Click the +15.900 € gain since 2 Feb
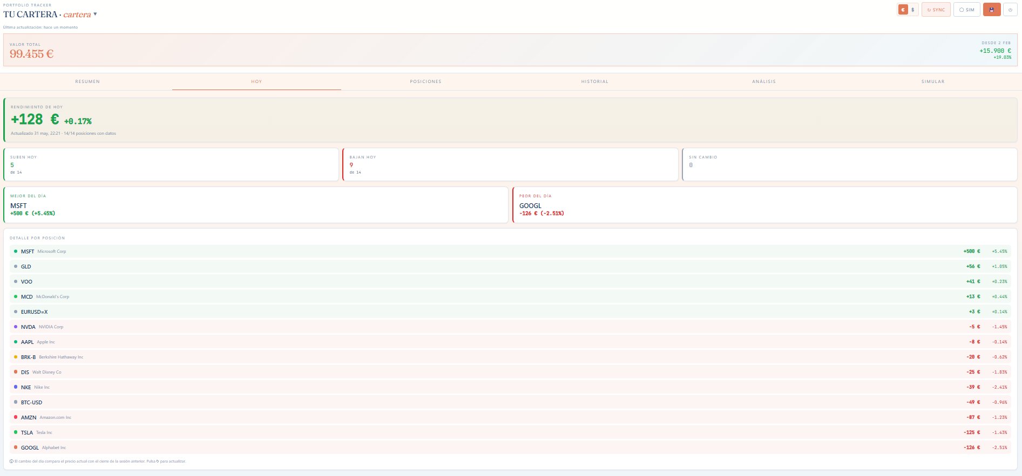This screenshot has width=1022, height=476. pos(995,51)
